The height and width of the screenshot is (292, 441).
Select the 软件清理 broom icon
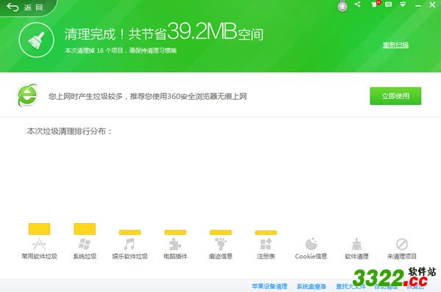click(356, 244)
